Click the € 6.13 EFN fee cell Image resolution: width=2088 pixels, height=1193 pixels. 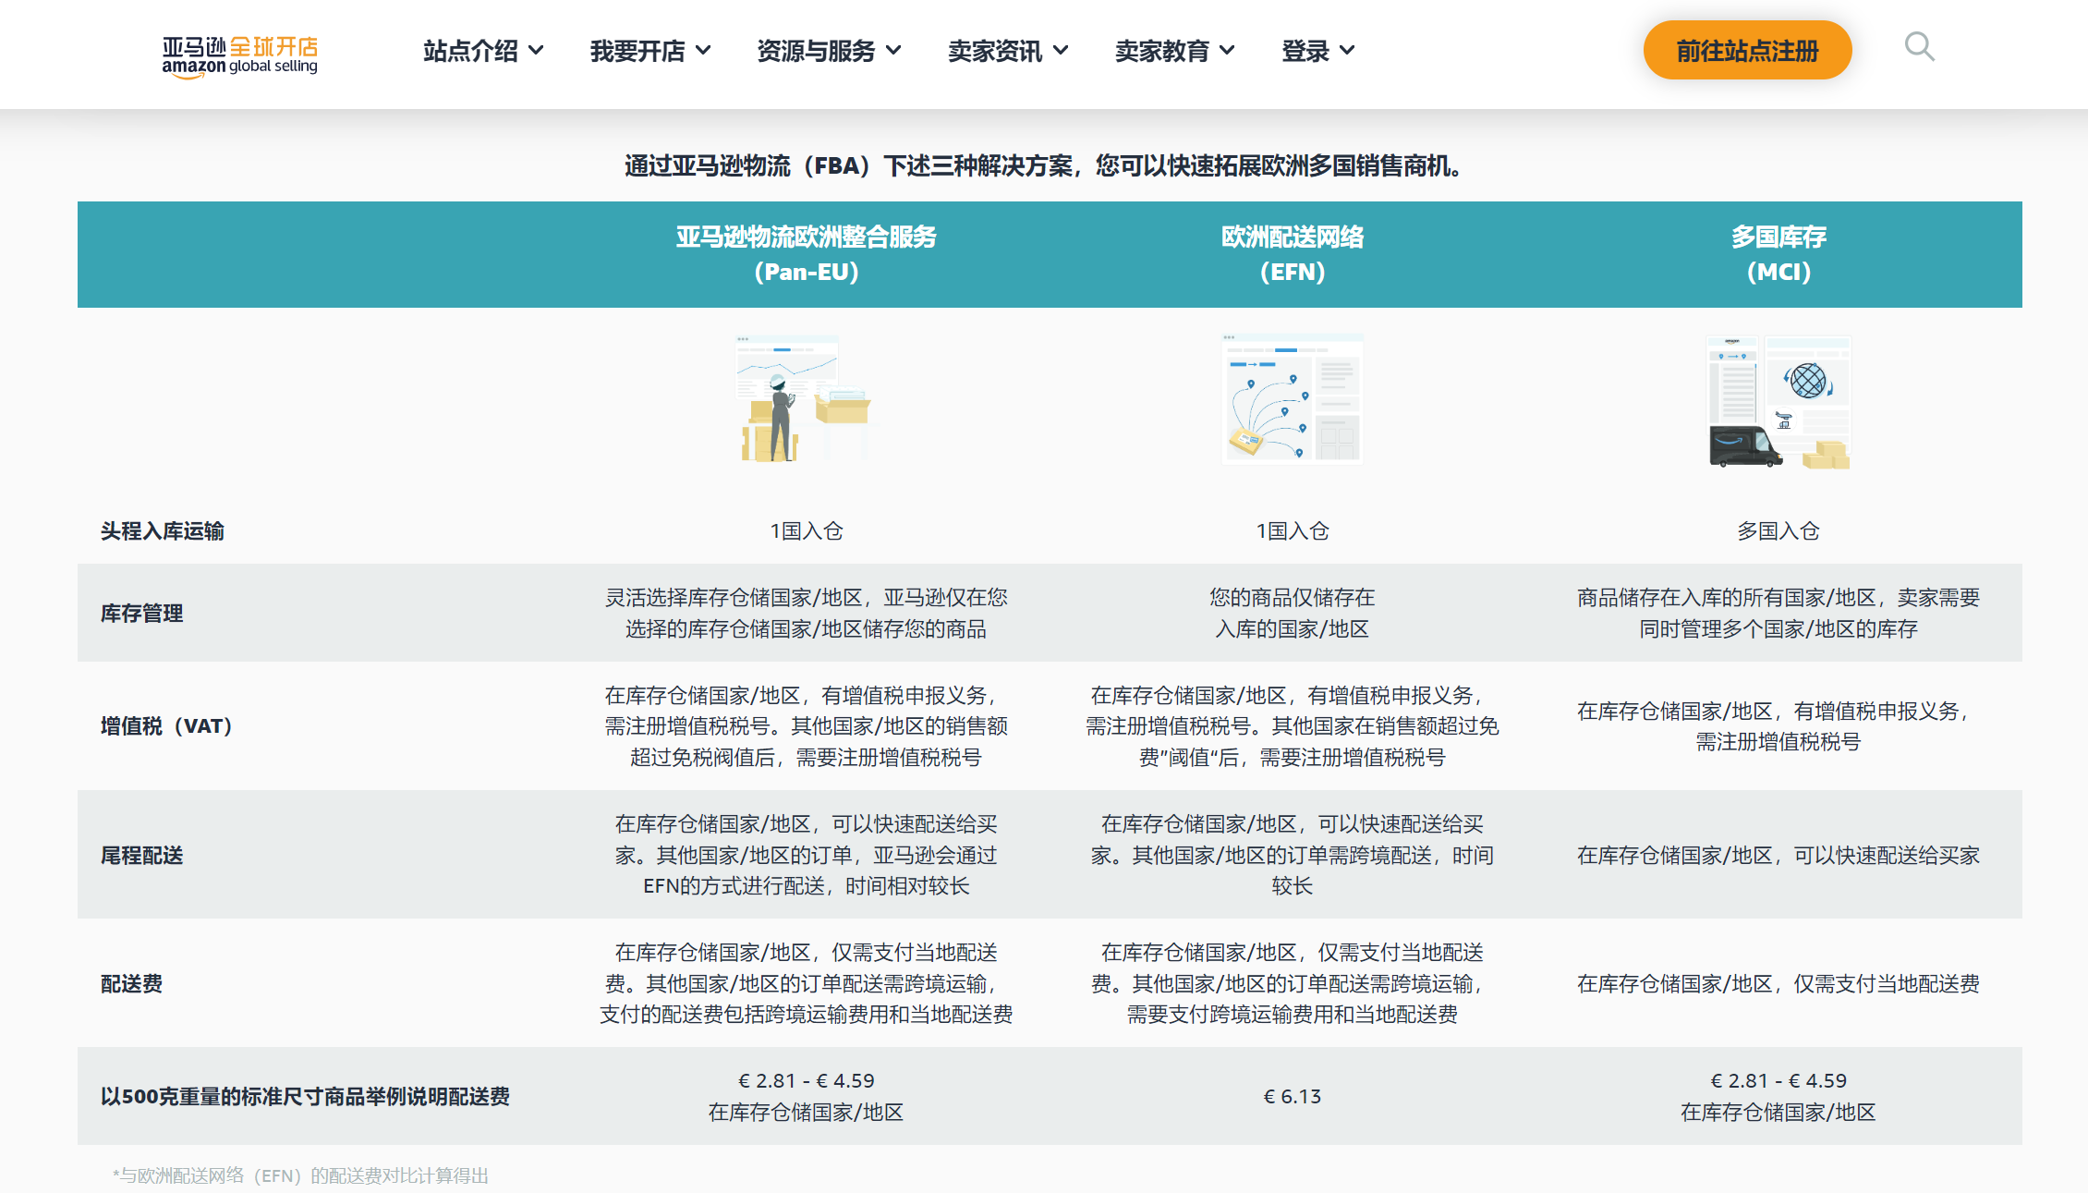[x=1292, y=1097]
